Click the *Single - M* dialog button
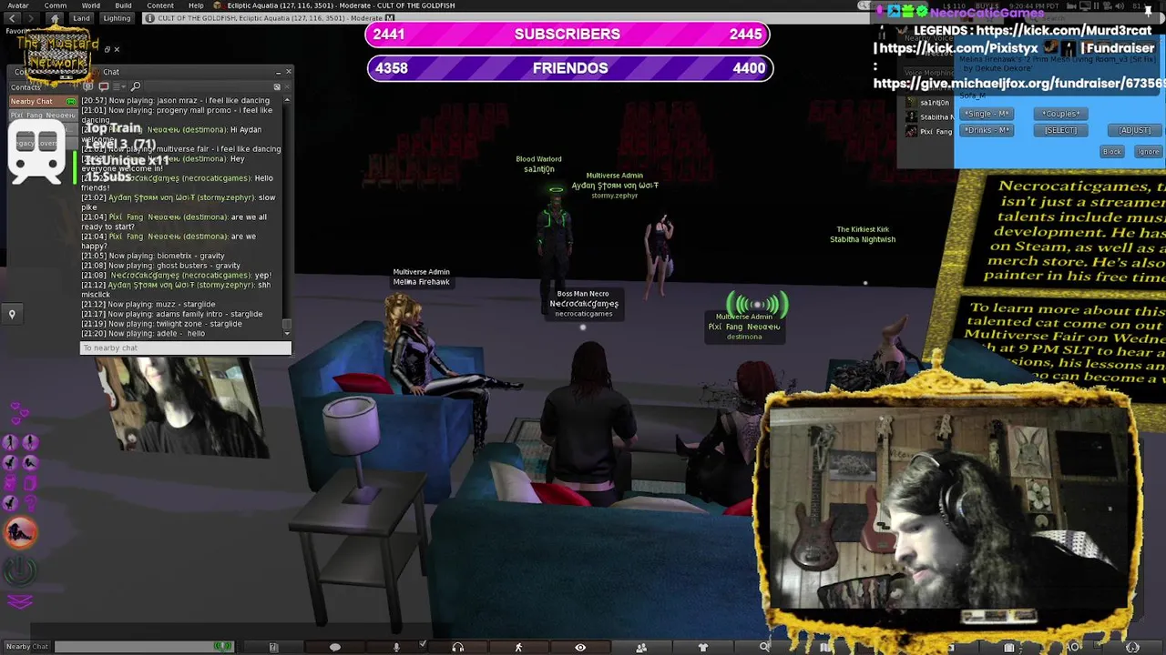 (x=987, y=114)
